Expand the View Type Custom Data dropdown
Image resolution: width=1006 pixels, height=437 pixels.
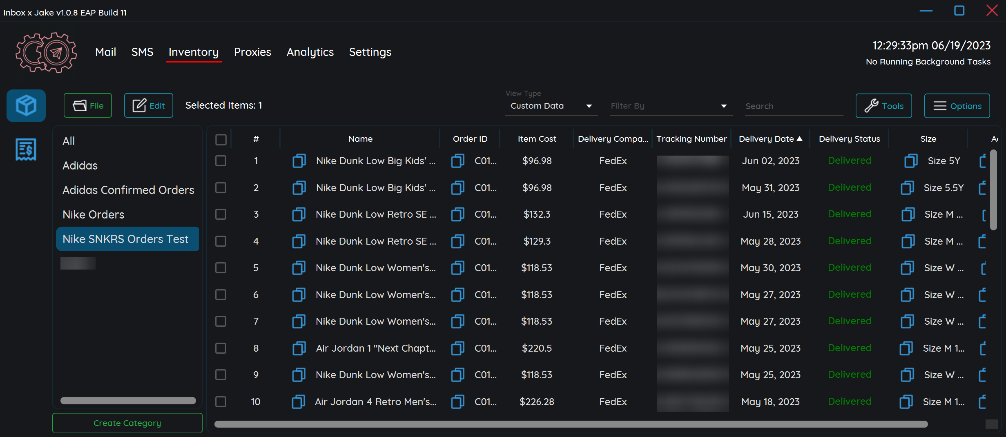[551, 106]
